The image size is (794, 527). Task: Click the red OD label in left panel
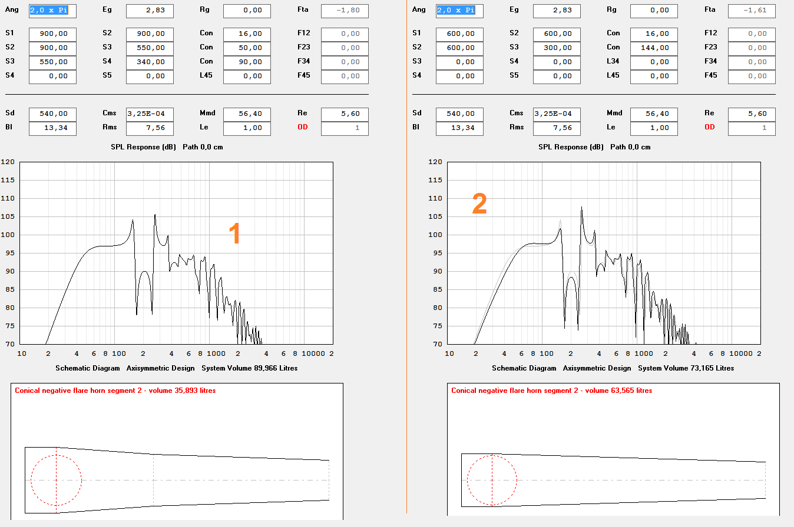(303, 127)
